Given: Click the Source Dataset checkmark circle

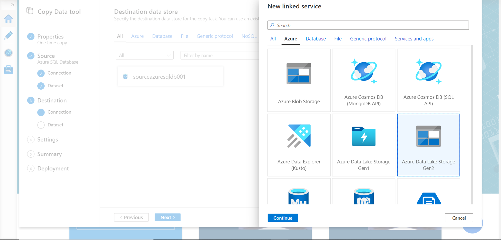Looking at the screenshot, I should [x=41, y=86].
